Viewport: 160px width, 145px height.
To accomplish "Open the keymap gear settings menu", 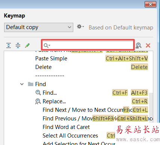I will 80,26.
